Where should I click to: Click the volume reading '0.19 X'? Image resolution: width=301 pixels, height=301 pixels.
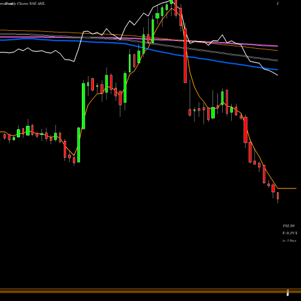[x=292, y=233]
